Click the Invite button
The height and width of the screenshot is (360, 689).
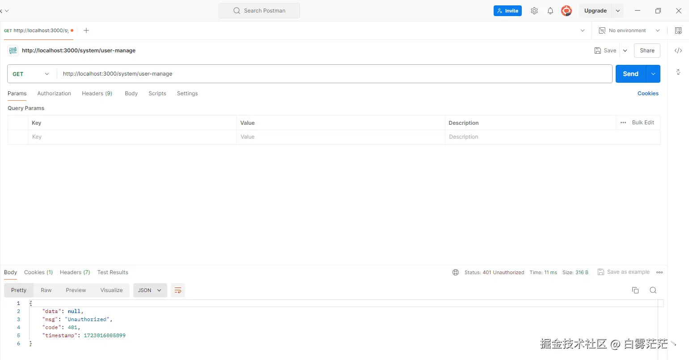pyautogui.click(x=507, y=11)
